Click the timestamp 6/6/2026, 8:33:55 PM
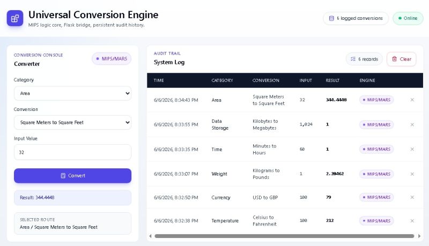Screen dimensions: 429x246 (x=176, y=125)
